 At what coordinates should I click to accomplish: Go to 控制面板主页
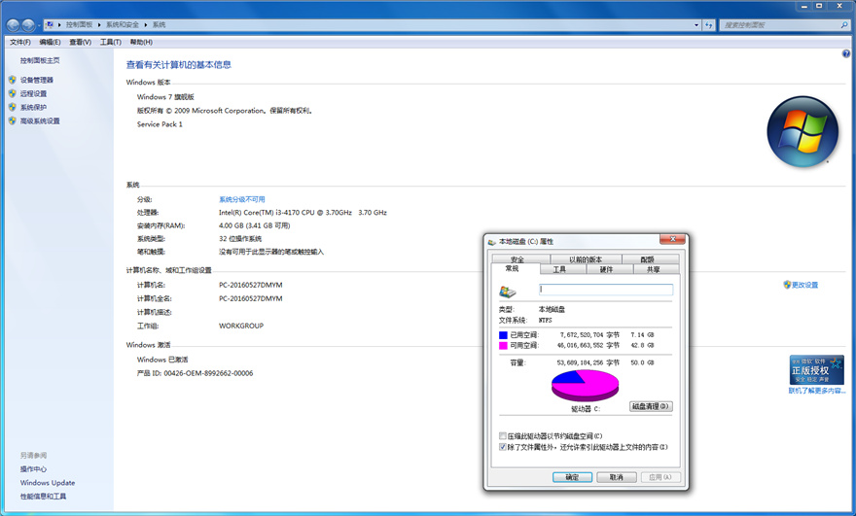[x=40, y=60]
